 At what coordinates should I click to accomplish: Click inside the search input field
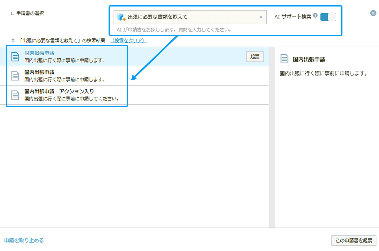(190, 17)
